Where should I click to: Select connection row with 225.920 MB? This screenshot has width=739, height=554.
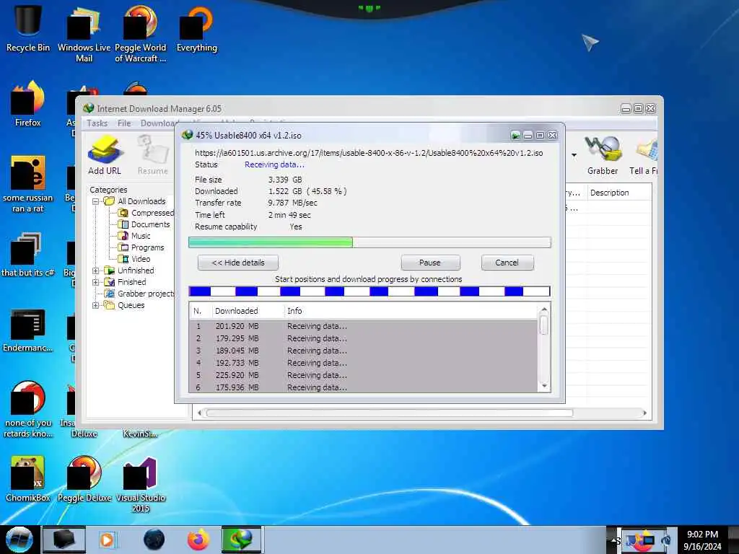363,375
